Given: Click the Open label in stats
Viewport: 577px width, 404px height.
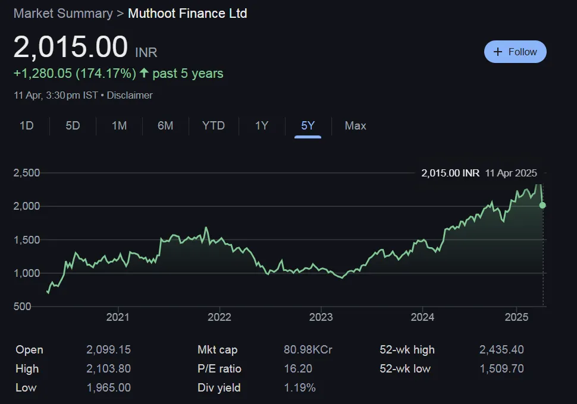Looking at the screenshot, I should (29, 349).
